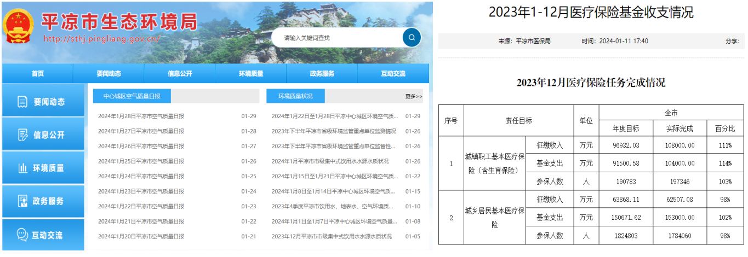Open 互动交流 in the top navigation bar
Image resolution: width=748 pixels, height=257 pixels.
pyautogui.click(x=393, y=74)
